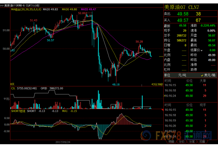Switch to the 分笔 tab
The width and height of the screenshot is (218, 148).
pyautogui.click(x=192, y=141)
